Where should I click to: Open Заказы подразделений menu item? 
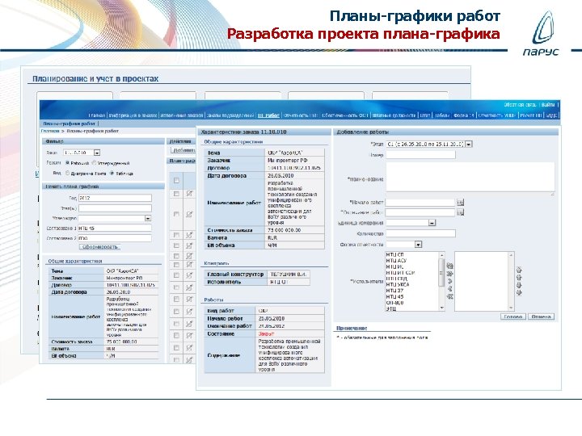point(230,115)
